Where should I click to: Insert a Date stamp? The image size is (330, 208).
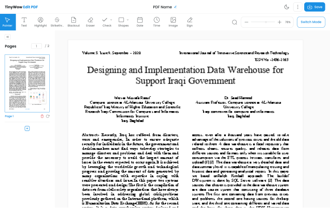(x=140, y=22)
